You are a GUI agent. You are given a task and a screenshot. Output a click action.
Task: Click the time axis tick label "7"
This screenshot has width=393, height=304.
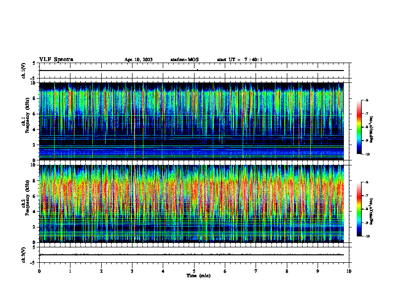256,271
